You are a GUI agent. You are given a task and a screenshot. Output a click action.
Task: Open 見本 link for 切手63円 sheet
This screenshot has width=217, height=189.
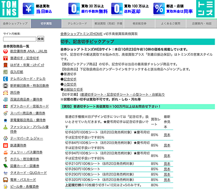pos(167,135)
